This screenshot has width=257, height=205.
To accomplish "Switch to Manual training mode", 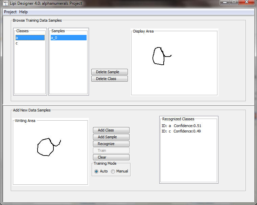I will [x=113, y=171].
